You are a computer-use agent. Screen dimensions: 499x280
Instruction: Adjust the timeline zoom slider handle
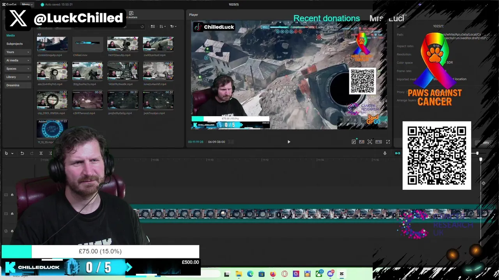tap(478, 153)
